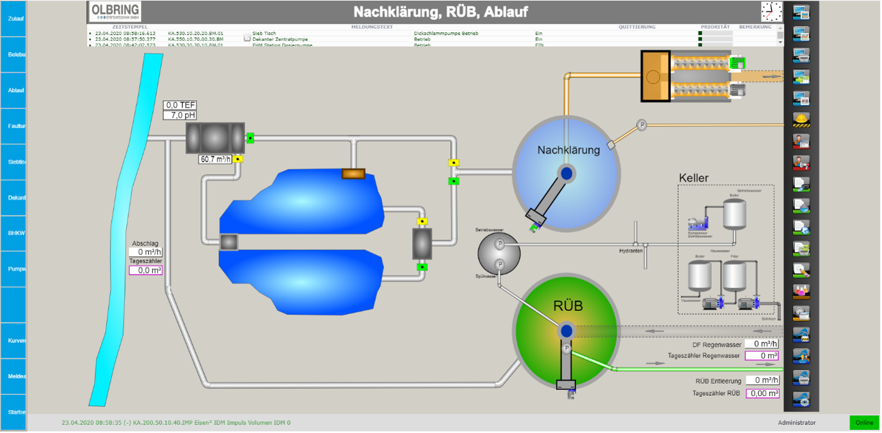Screen dimensions: 882x433
Task: Open the Meldearchiv sidebar button
Action: (x=13, y=376)
